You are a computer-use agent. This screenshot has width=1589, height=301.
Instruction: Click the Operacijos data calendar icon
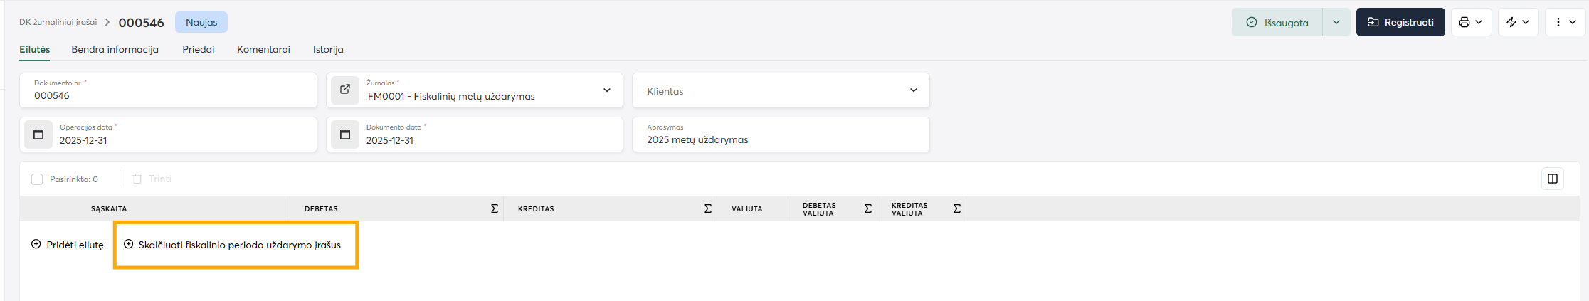38,134
